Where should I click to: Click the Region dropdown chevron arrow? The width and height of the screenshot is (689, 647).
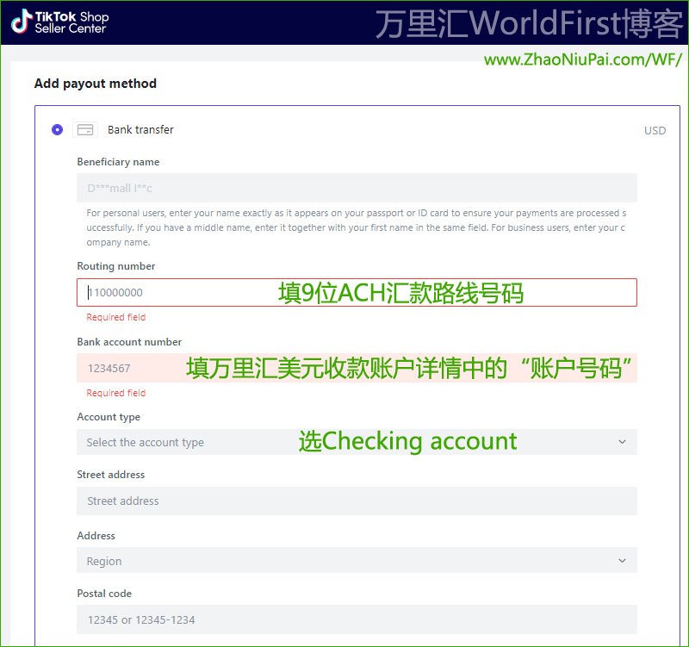click(x=622, y=561)
